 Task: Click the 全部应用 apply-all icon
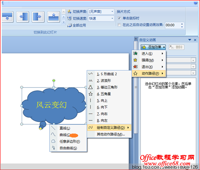(x=70, y=26)
